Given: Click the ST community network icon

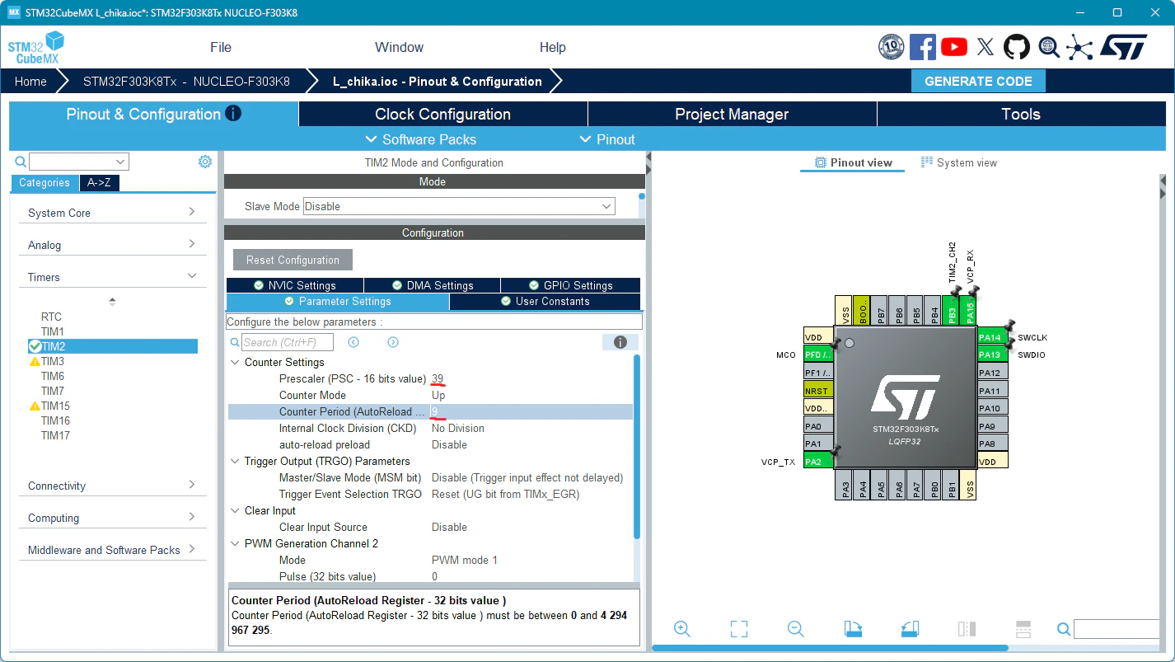Looking at the screenshot, I should pyautogui.click(x=1079, y=47).
